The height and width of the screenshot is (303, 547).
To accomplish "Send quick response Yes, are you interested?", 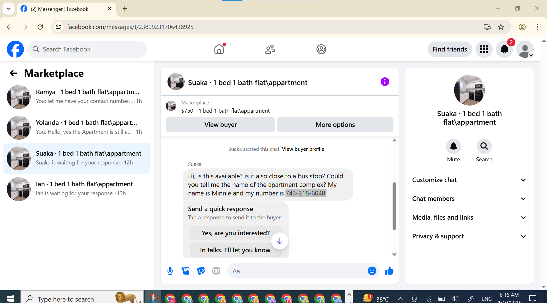I will click(x=236, y=233).
